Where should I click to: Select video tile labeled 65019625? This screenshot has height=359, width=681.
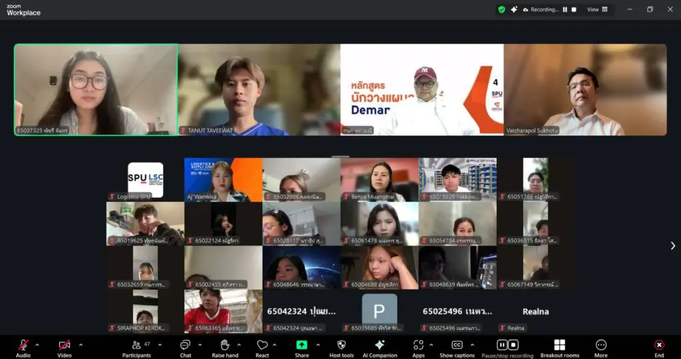pos(145,224)
